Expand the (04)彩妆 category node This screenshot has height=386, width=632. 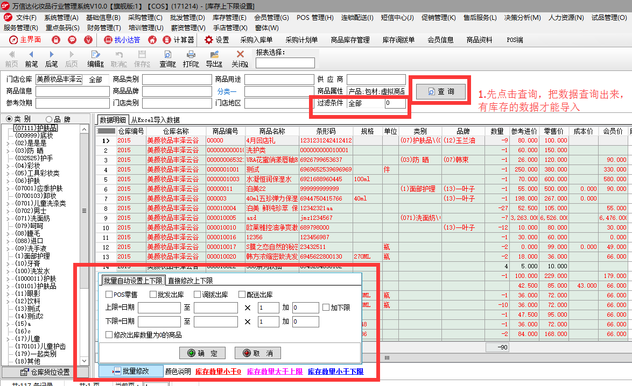click(x=8, y=166)
